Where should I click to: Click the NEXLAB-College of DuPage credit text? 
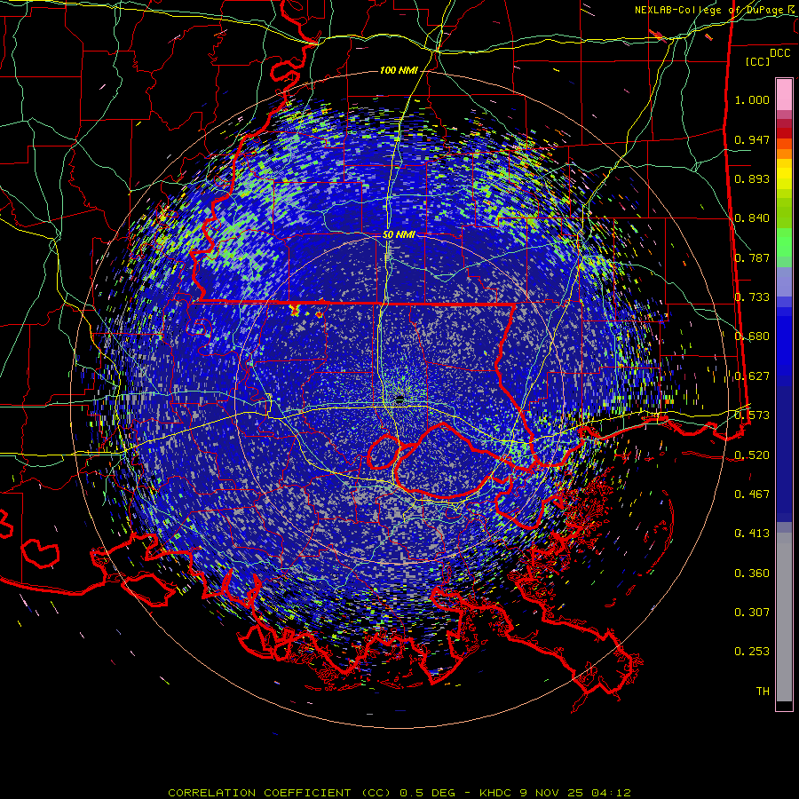[x=716, y=10]
